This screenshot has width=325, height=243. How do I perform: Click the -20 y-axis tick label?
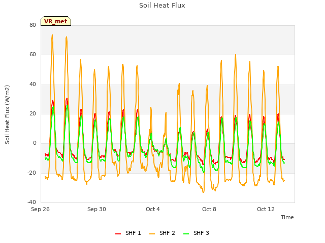[31, 173]
